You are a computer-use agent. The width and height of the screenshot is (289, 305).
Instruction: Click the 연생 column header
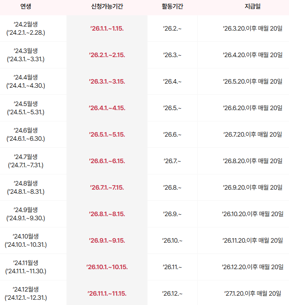[25, 7]
